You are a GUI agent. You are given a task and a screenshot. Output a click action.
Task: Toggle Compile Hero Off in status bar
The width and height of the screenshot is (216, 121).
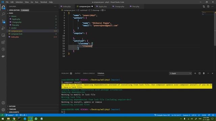click(162, 115)
